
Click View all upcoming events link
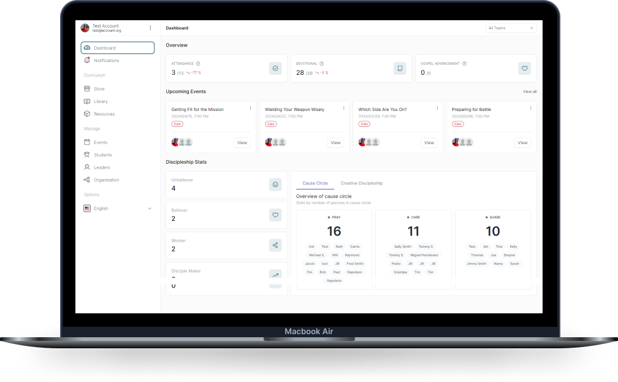[530, 91]
